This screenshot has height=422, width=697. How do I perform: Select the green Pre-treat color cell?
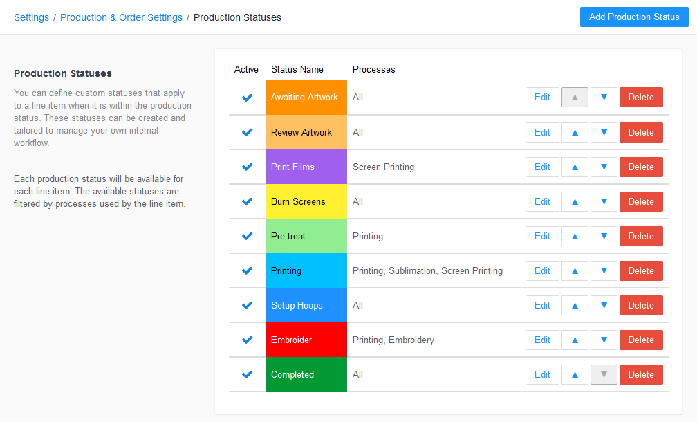click(306, 236)
